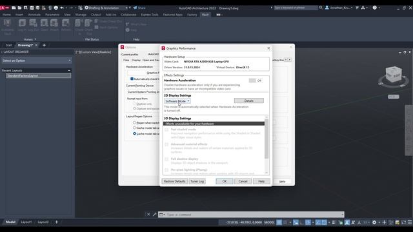Image resolution: width=413 pixels, height=232 pixels.
Task: Click the command line close X icon
Action: pyautogui.click(x=148, y=215)
